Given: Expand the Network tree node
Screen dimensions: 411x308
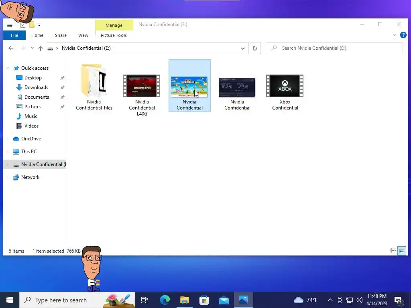Looking at the screenshot, I should (8, 177).
